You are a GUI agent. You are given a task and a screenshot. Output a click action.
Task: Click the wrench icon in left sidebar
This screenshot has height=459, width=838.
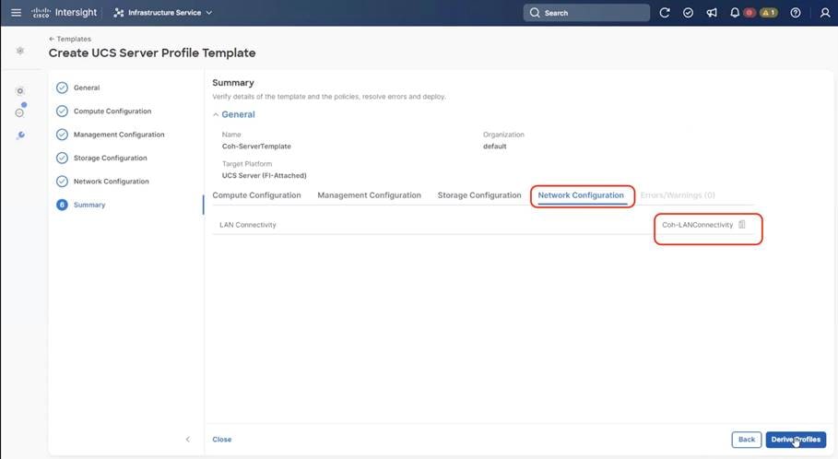coord(20,135)
